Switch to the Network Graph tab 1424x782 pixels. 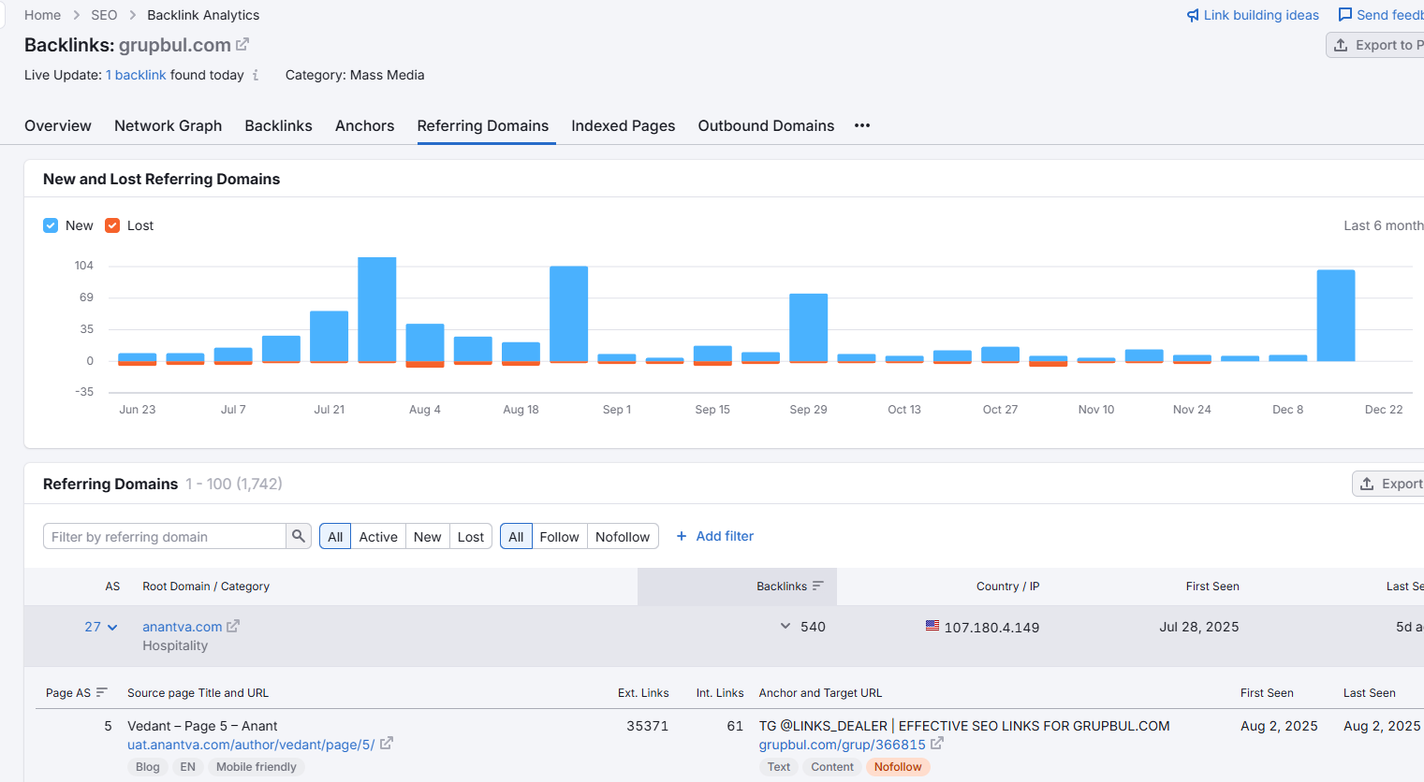point(169,125)
